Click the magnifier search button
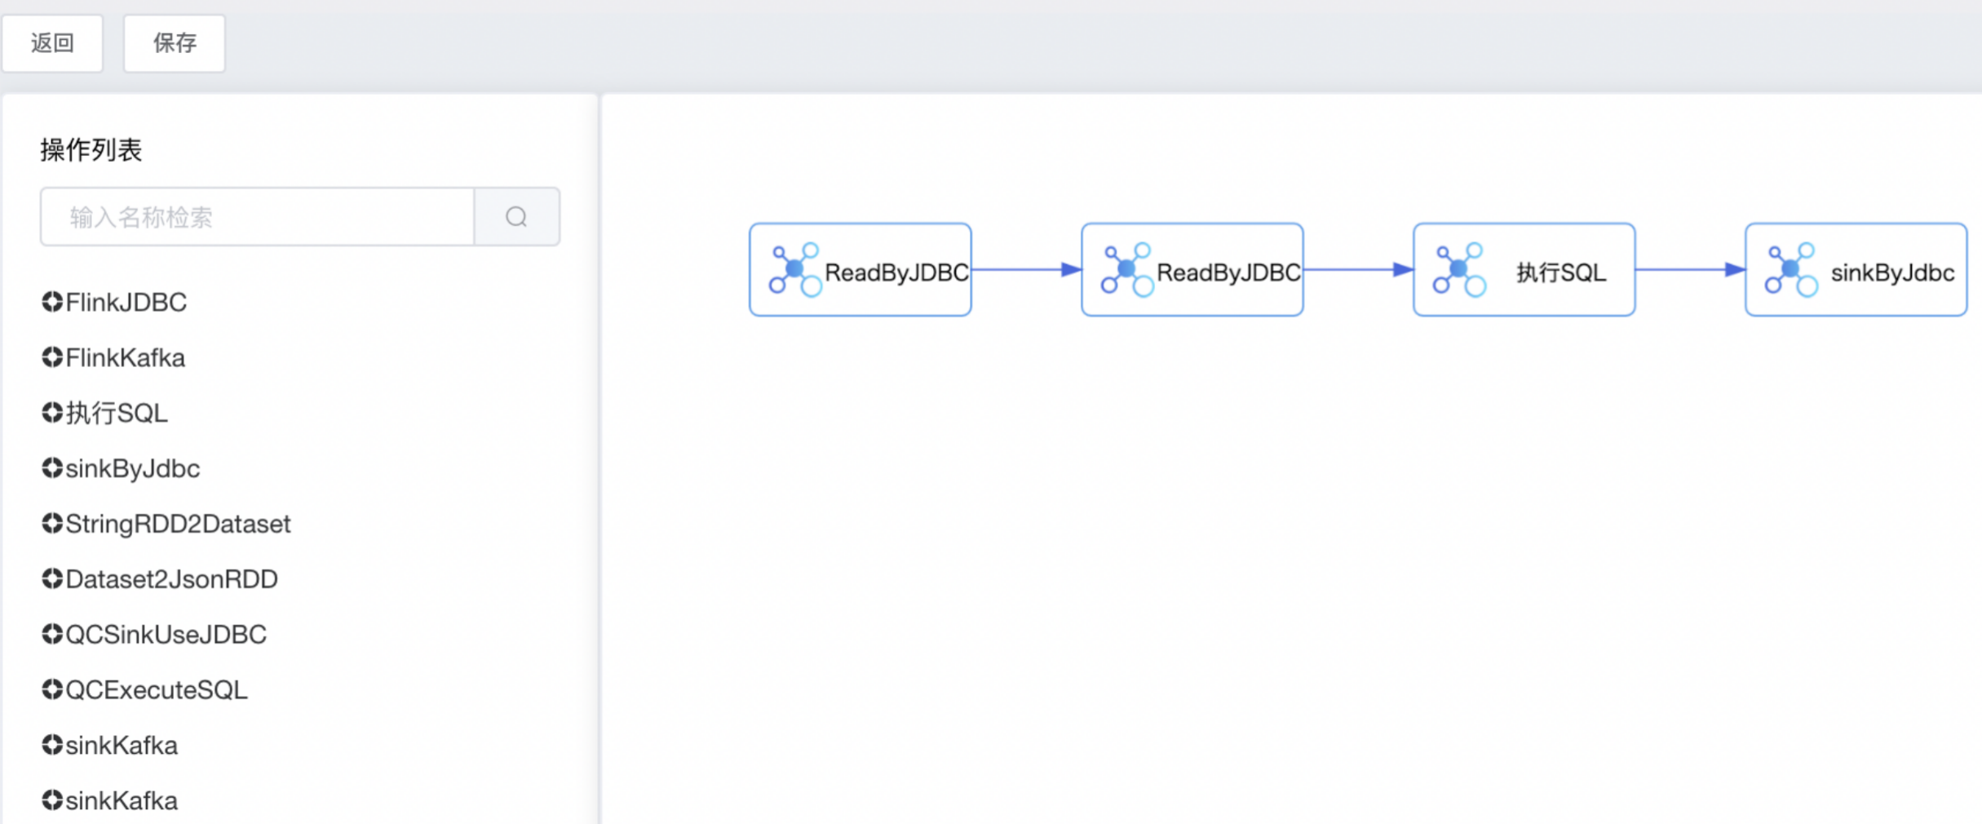Viewport: 1982px width, 824px height. [517, 217]
